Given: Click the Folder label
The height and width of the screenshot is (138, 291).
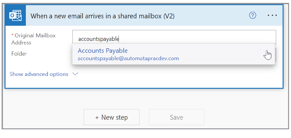Looking at the screenshot, I should tap(19, 54).
